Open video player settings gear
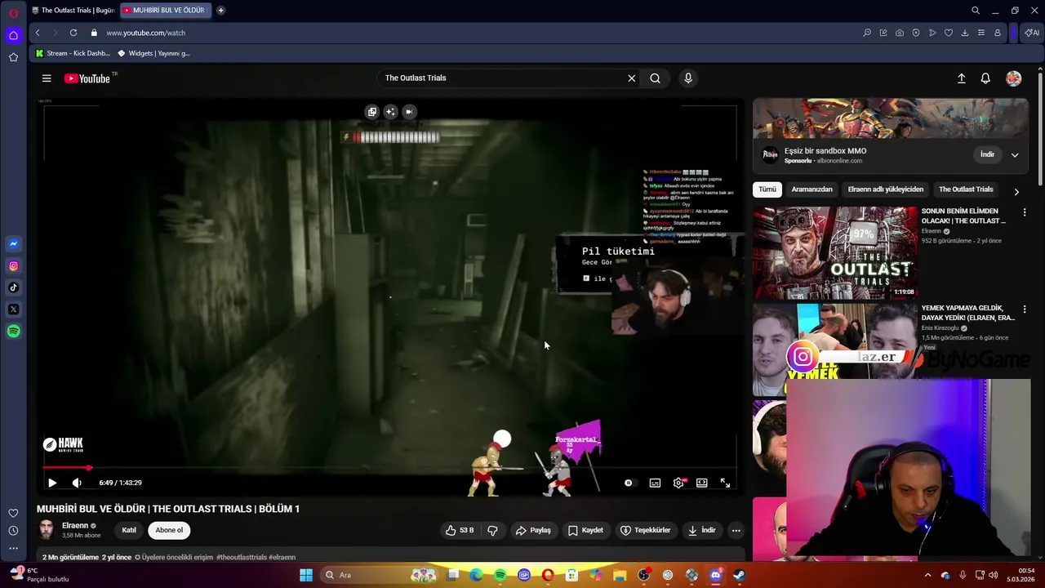Viewport: 1045px width, 588px height. tap(678, 483)
